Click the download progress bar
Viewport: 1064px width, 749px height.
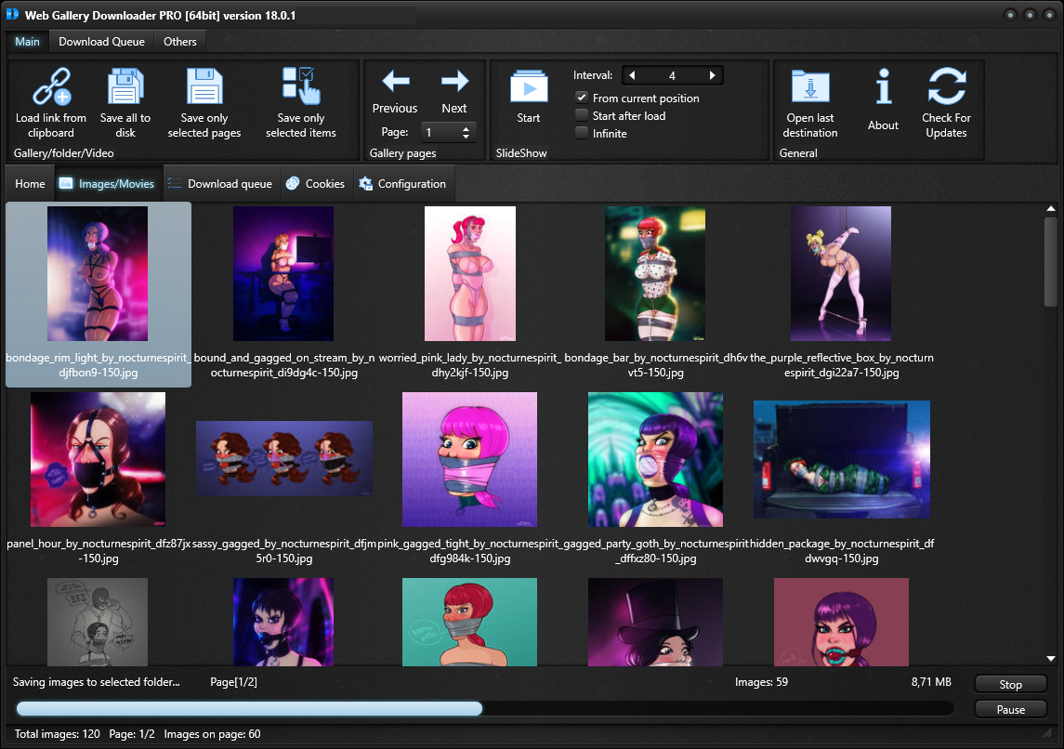(484, 709)
